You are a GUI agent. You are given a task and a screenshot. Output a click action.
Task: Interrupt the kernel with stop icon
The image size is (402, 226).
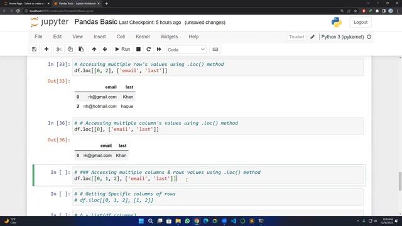(138, 49)
